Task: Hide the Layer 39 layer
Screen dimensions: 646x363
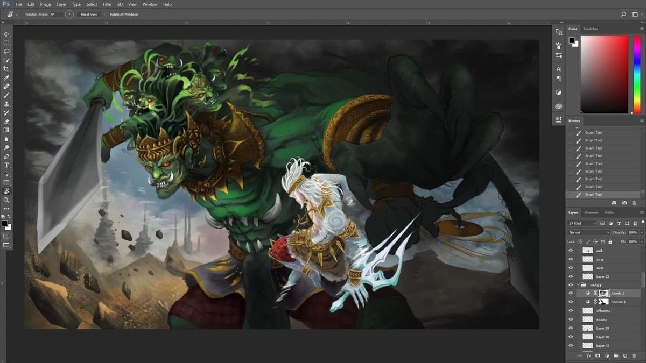Action: click(x=571, y=328)
